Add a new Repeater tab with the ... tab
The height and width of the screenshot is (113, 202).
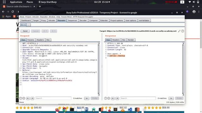pyautogui.click(x=28, y=25)
